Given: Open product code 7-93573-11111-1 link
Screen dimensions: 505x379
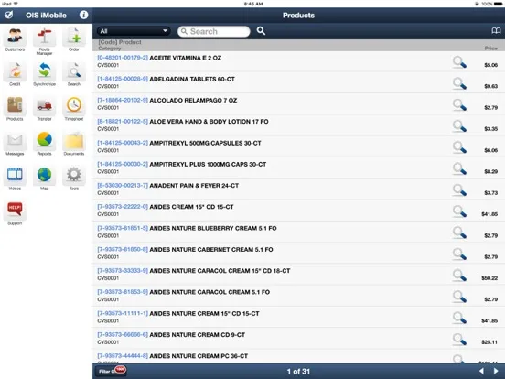Looking at the screenshot, I should tap(123, 313).
